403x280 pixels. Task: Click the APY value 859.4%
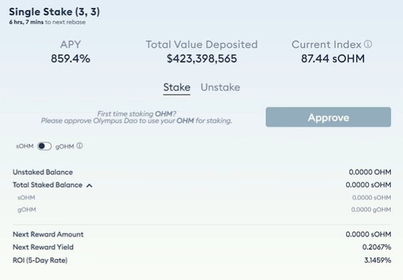click(x=71, y=58)
